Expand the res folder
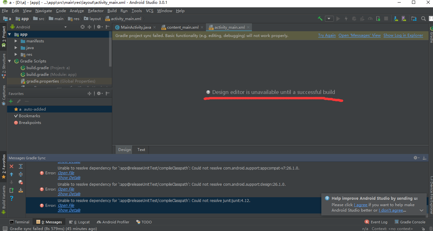The width and height of the screenshot is (433, 231). [x=16, y=54]
